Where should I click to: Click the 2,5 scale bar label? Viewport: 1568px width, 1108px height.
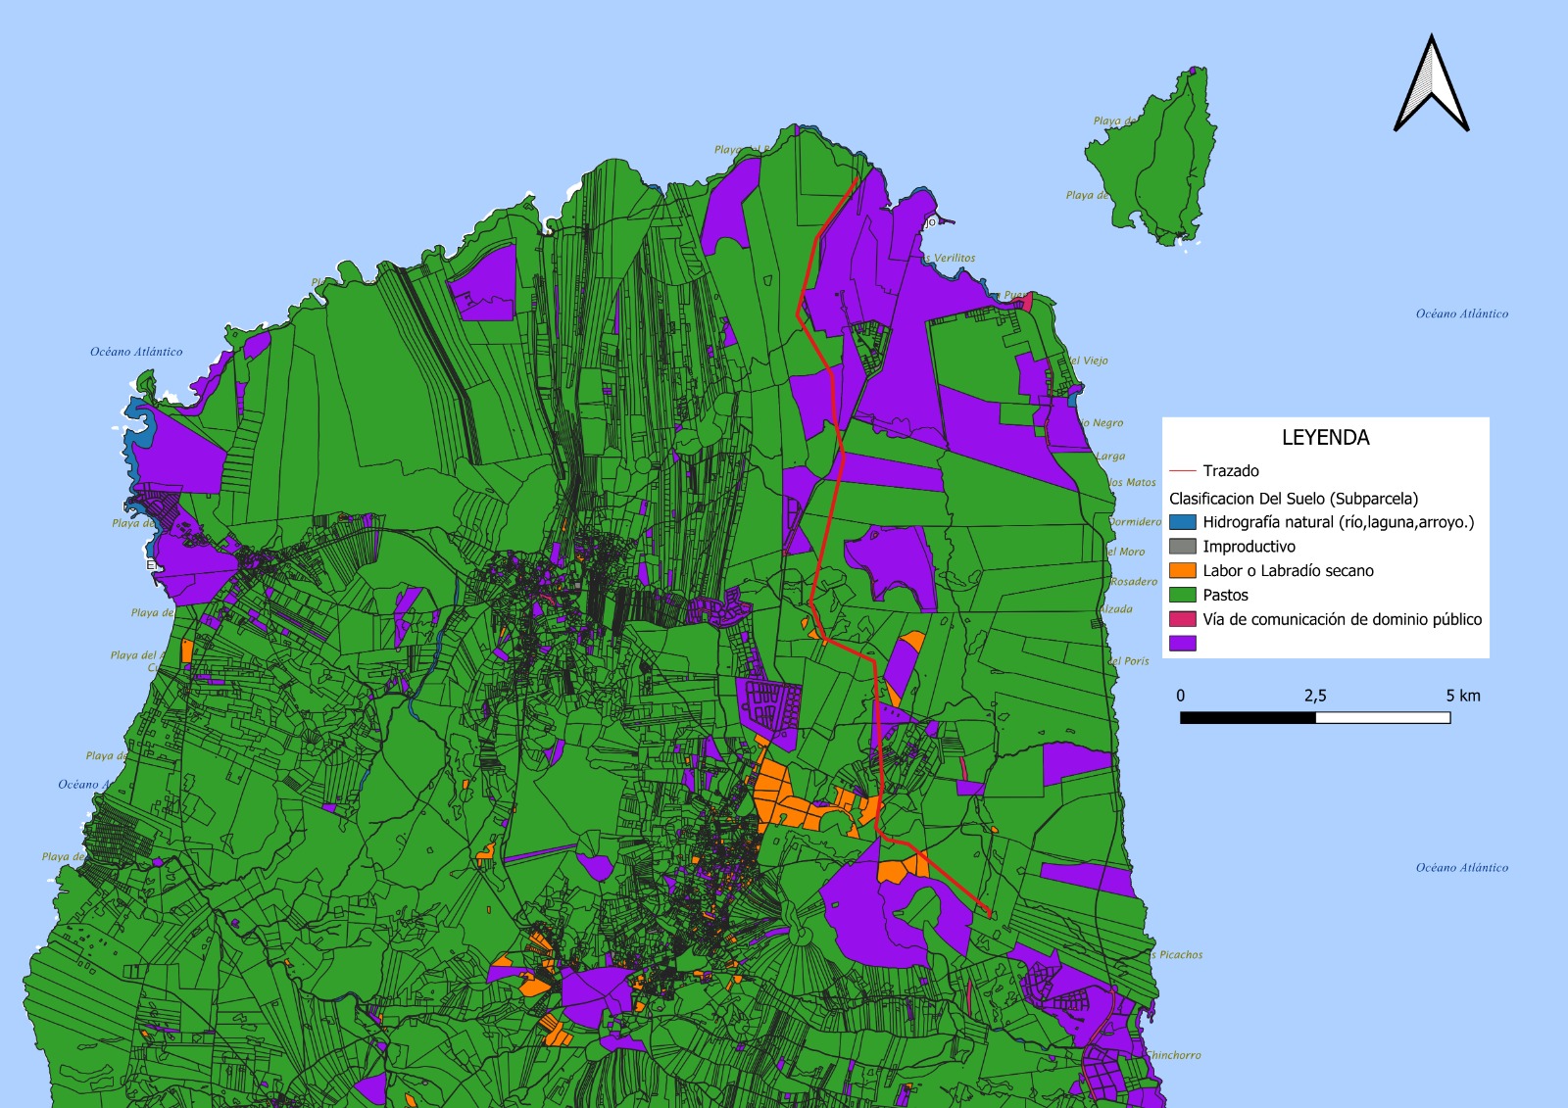pos(1315,696)
